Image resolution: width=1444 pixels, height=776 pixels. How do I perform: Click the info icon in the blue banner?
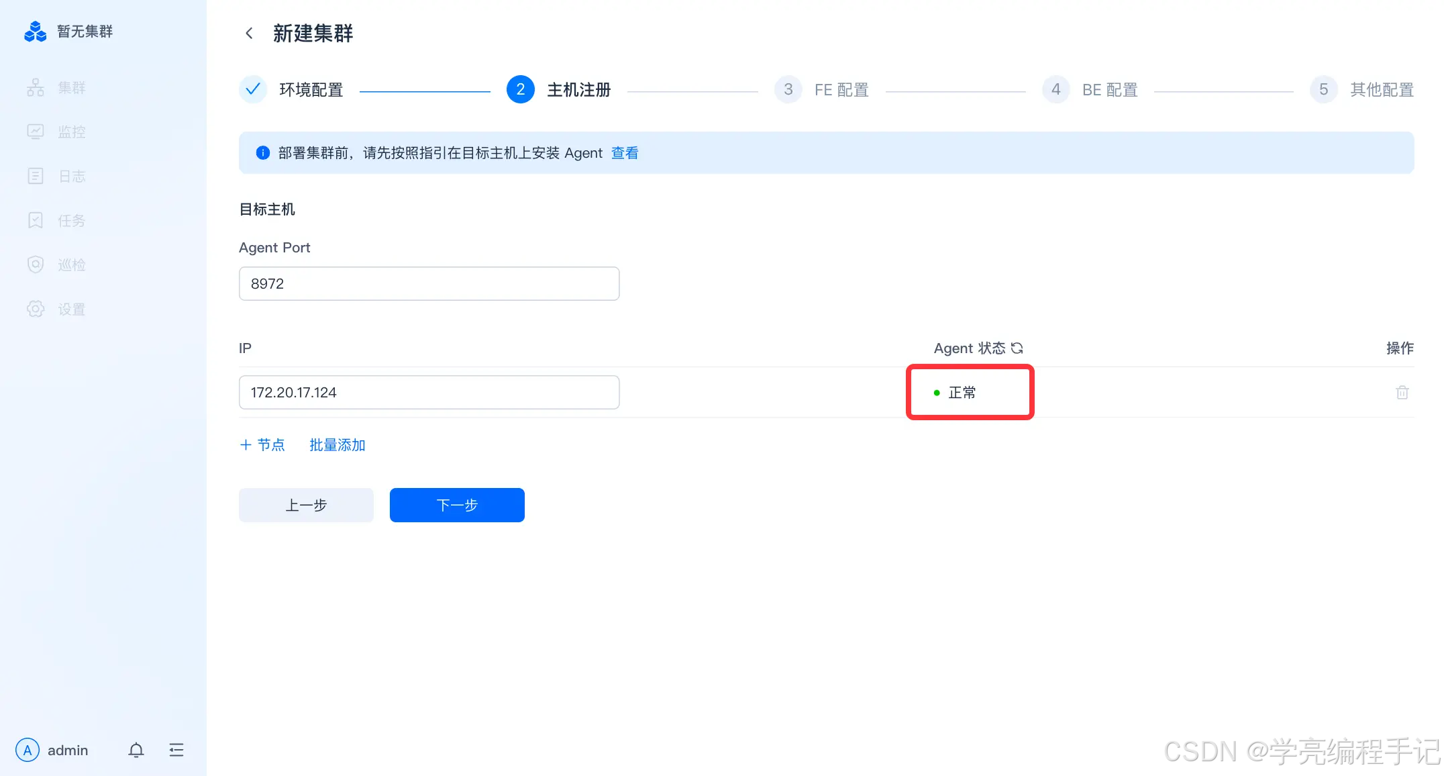[263, 153]
